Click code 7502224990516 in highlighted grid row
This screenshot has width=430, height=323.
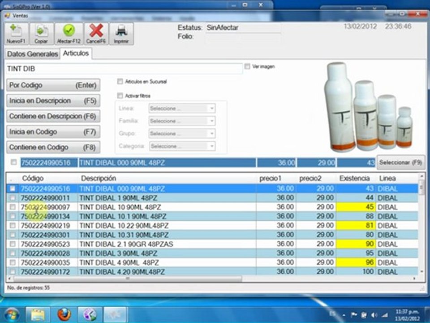(x=46, y=189)
